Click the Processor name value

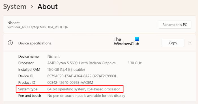coord(81,63)
